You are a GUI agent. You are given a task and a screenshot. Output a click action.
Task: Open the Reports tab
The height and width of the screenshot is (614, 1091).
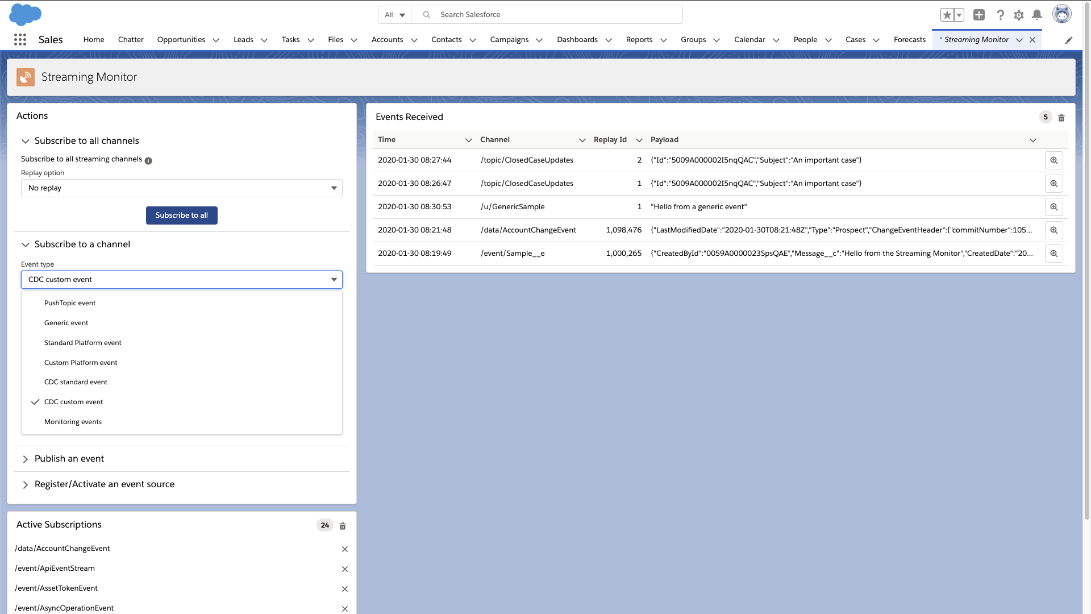639,40
